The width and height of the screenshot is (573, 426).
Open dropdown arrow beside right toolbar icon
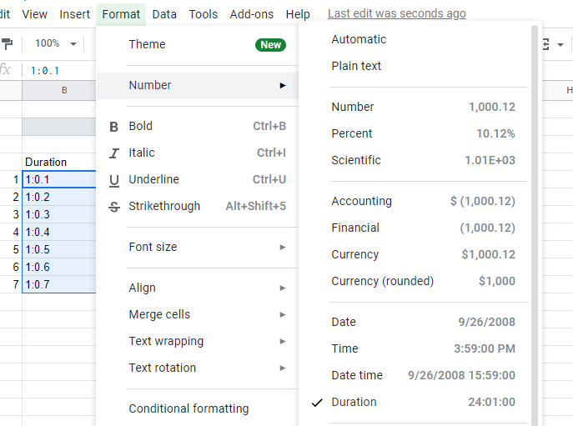(560, 45)
